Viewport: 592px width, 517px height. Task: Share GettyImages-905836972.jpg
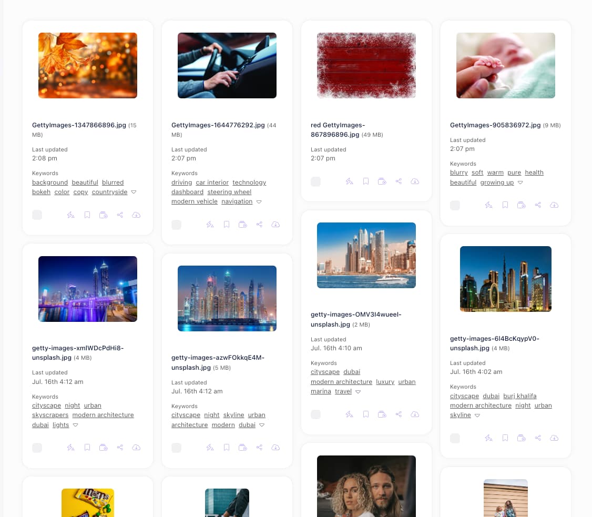coord(538,205)
